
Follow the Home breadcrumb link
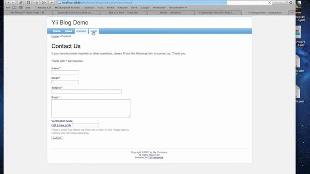coord(55,36)
